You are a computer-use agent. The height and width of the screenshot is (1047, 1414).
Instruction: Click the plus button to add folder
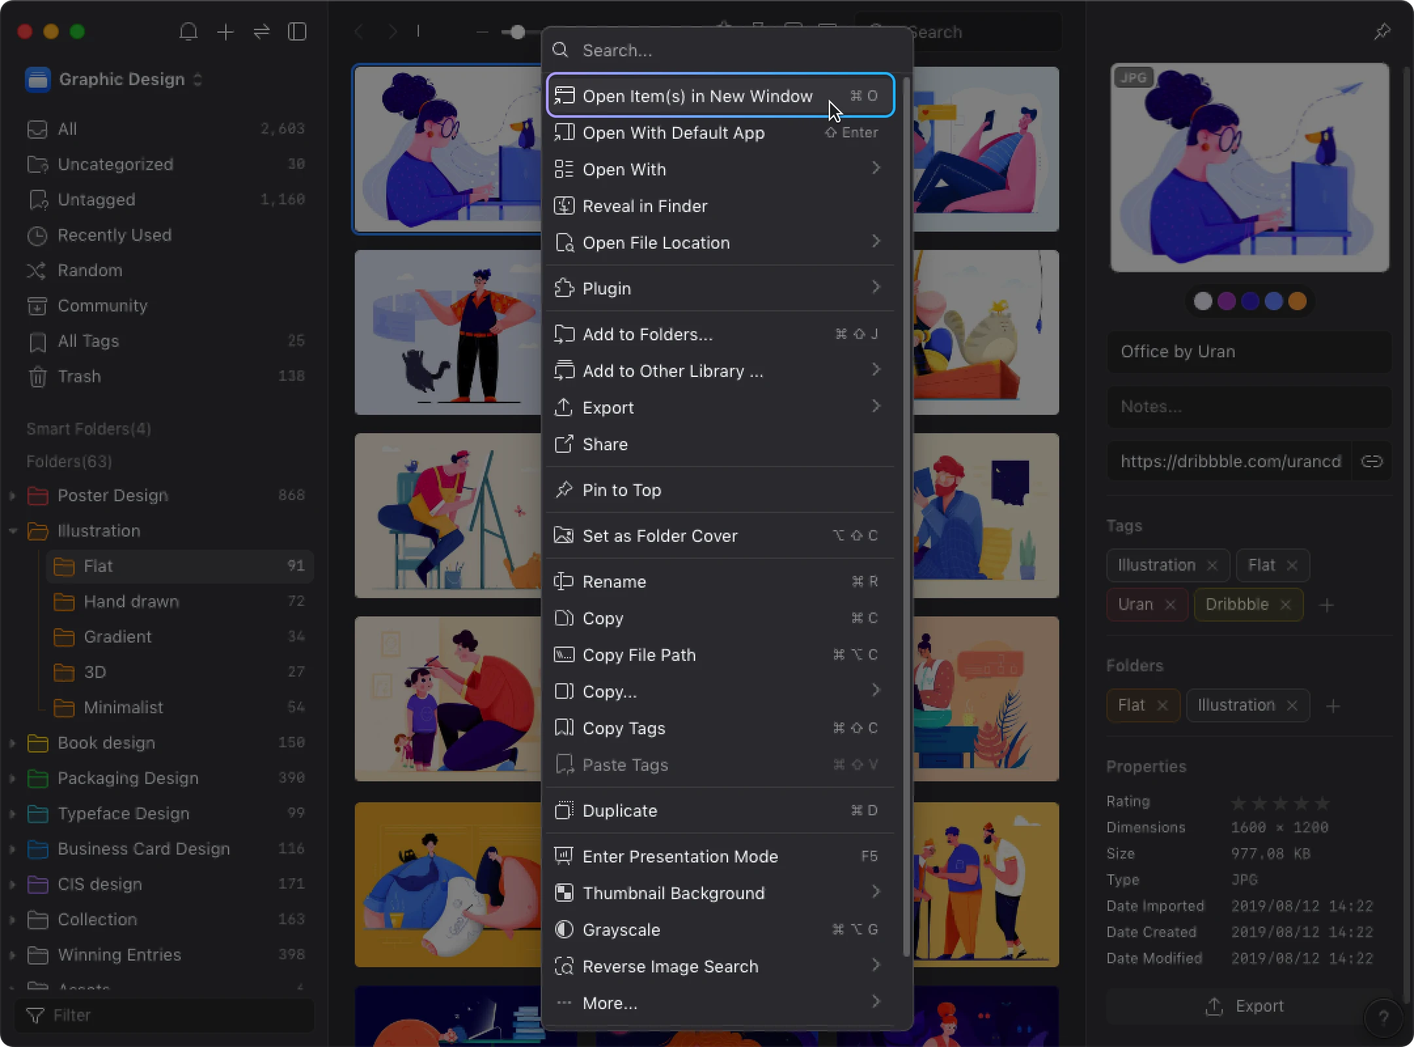(1333, 706)
